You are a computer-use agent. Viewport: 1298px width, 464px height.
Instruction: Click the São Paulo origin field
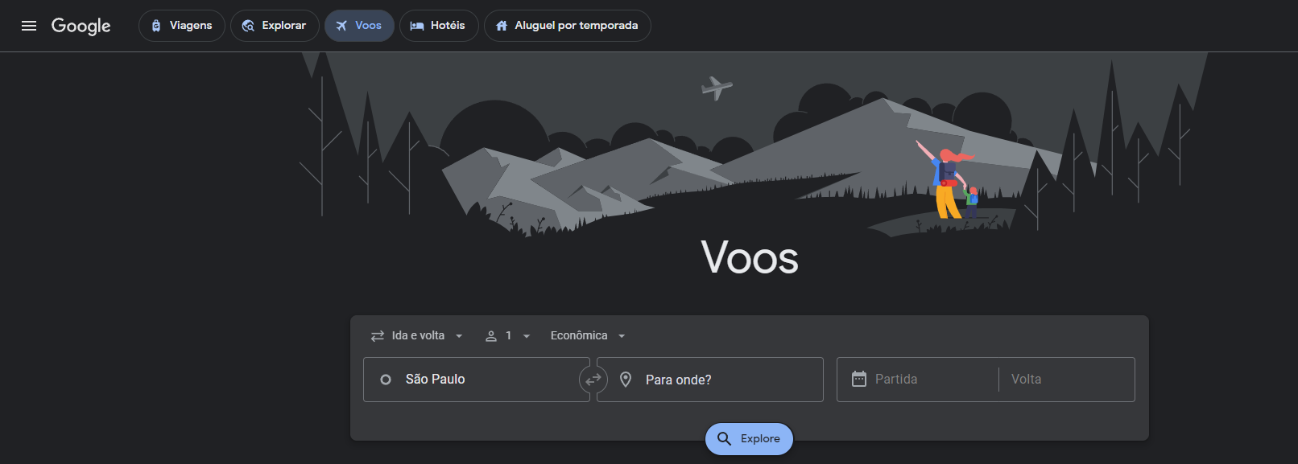[x=483, y=380]
